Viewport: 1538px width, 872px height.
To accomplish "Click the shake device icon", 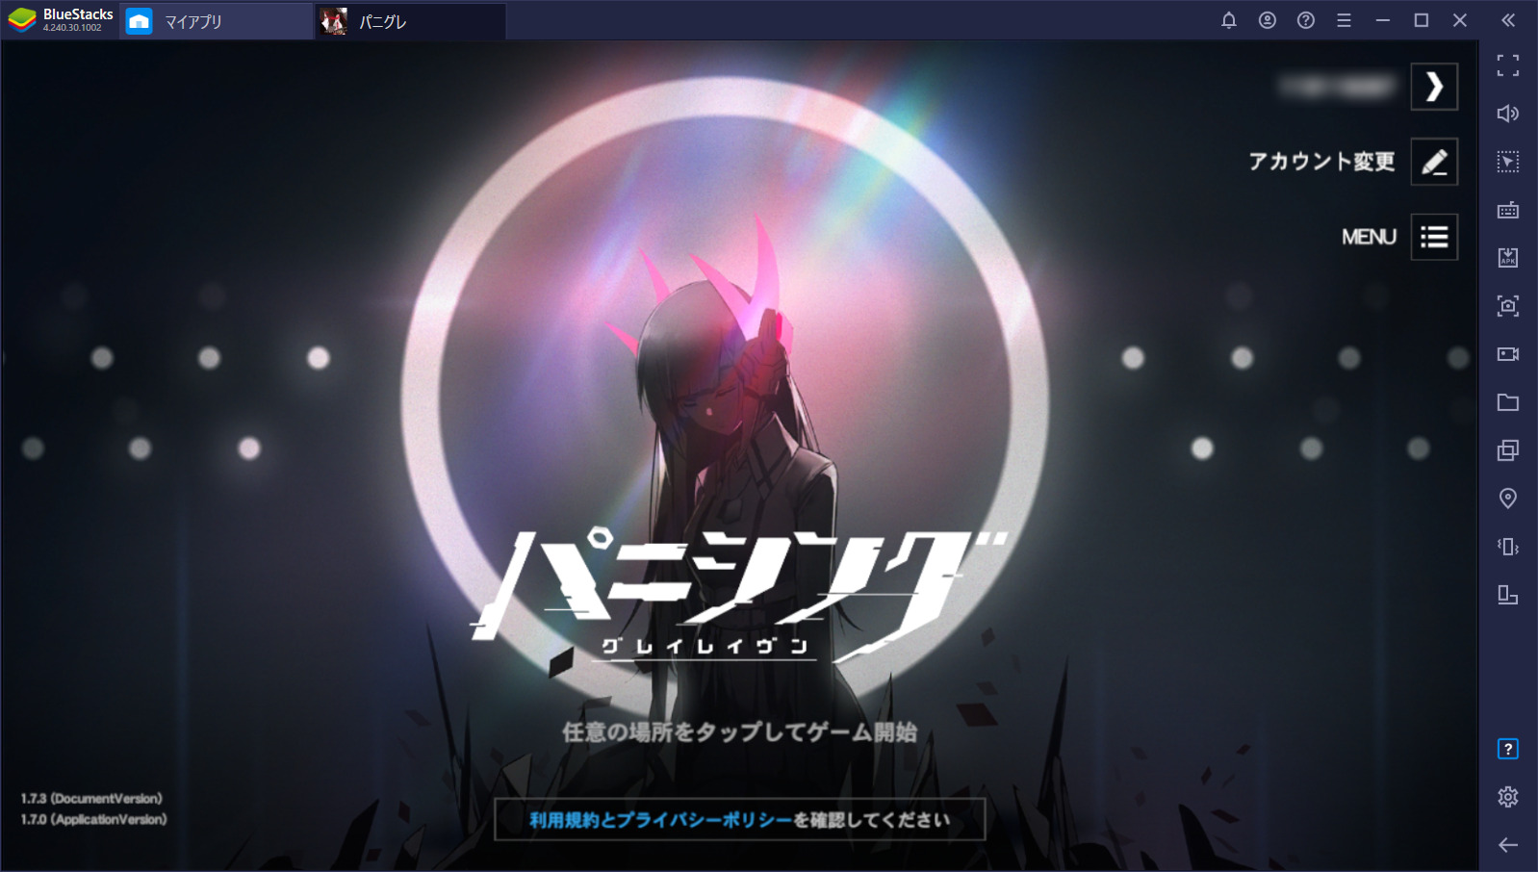I will (1508, 547).
